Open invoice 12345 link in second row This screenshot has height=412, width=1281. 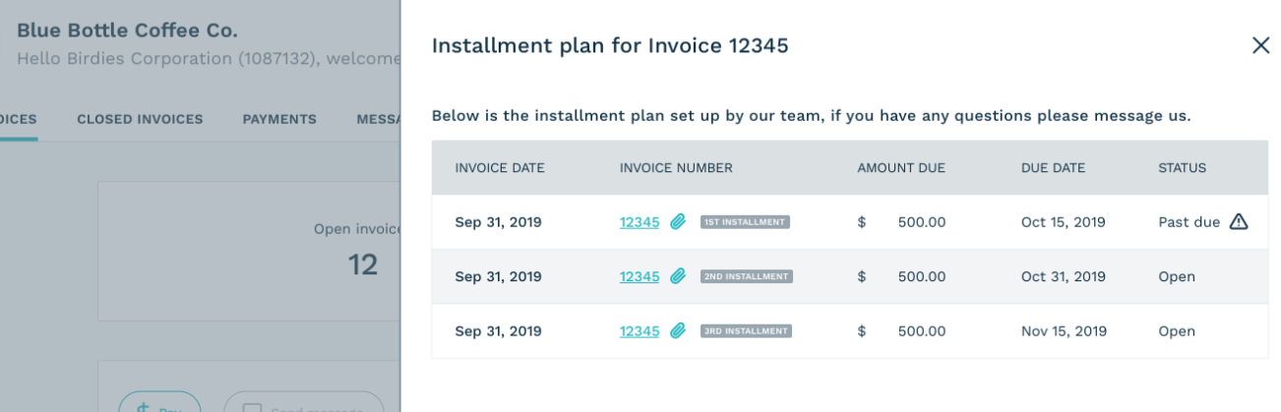point(640,276)
